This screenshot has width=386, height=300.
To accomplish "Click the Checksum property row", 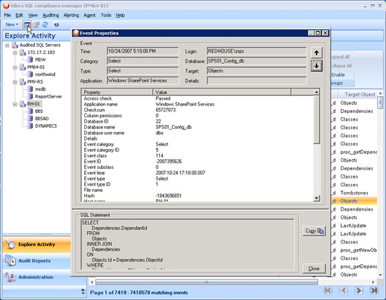I will point(198,110).
